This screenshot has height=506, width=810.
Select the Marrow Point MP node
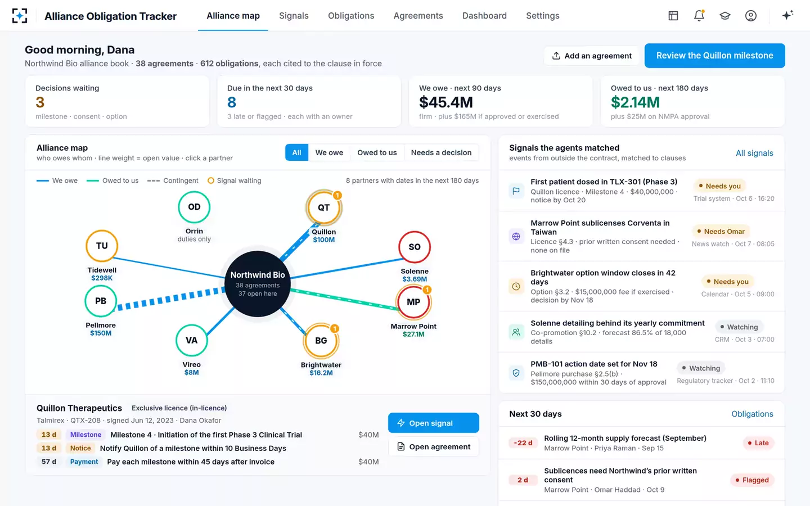[x=413, y=302]
